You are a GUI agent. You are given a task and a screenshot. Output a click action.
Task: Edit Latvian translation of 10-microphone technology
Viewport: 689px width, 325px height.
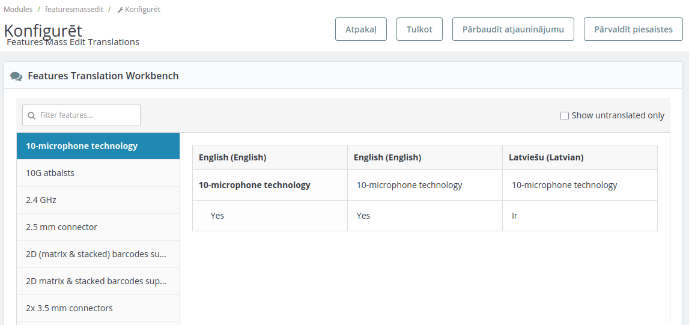579,185
